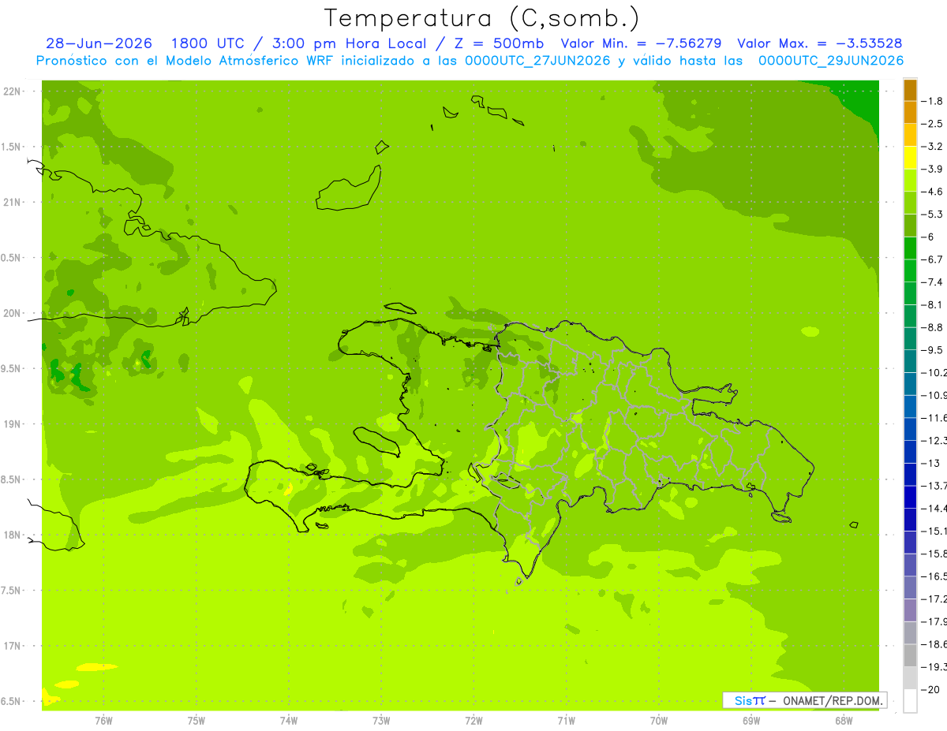Image resolution: width=947 pixels, height=731 pixels.
Task: Click the "21N" latitude axis label
Action: pos(12,202)
